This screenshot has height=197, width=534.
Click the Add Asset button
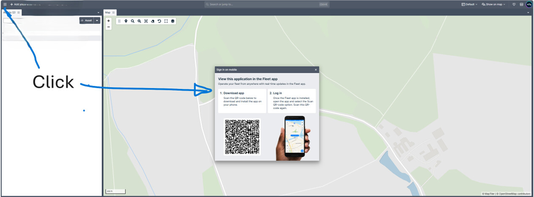(x=86, y=20)
